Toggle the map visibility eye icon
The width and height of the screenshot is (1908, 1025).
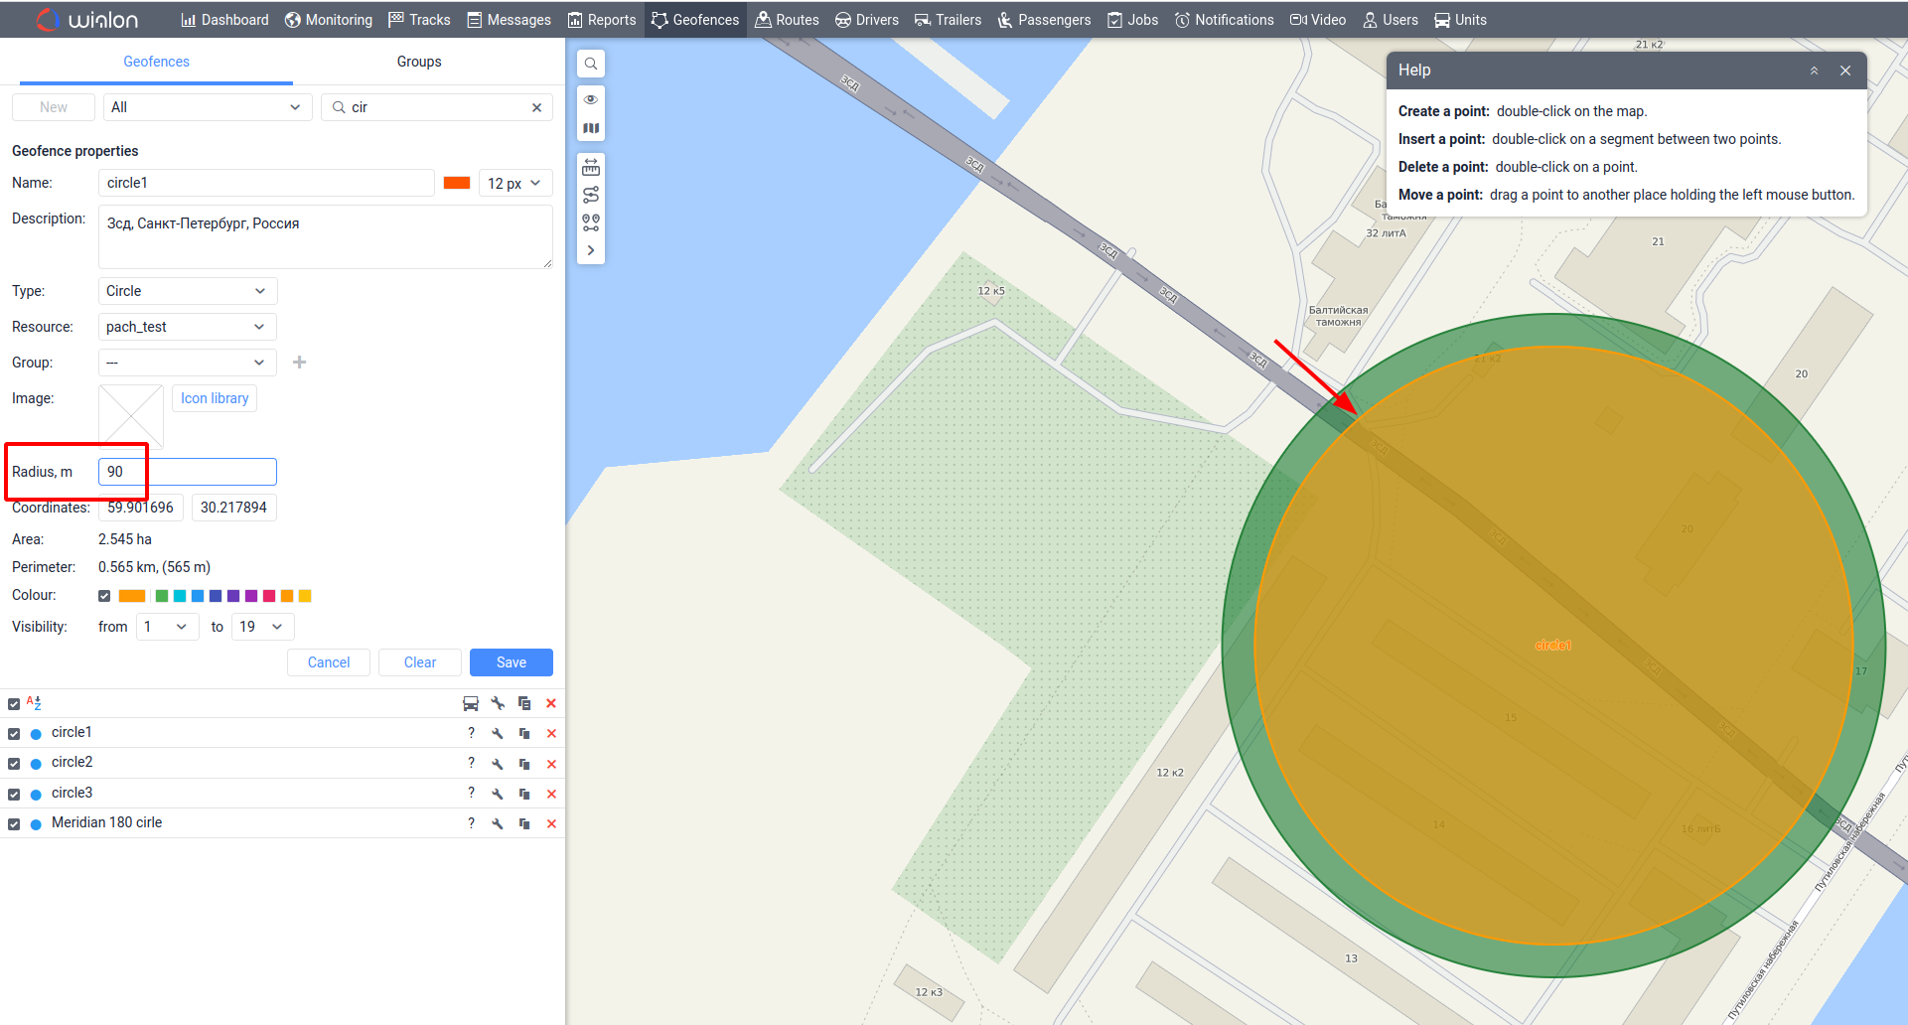tap(591, 99)
